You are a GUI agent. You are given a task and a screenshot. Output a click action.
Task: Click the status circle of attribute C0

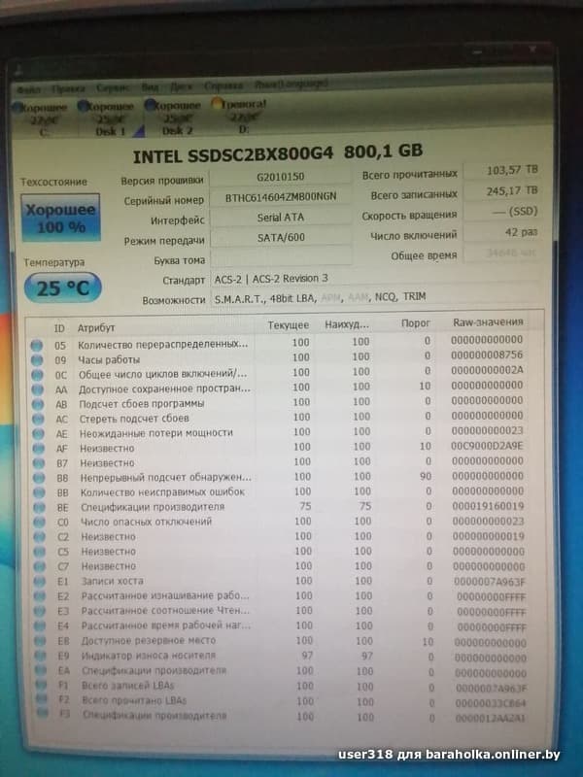(40, 523)
